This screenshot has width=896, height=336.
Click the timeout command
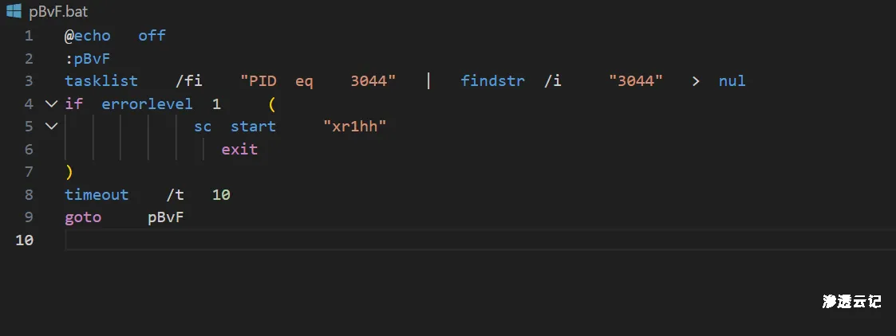[x=97, y=195]
